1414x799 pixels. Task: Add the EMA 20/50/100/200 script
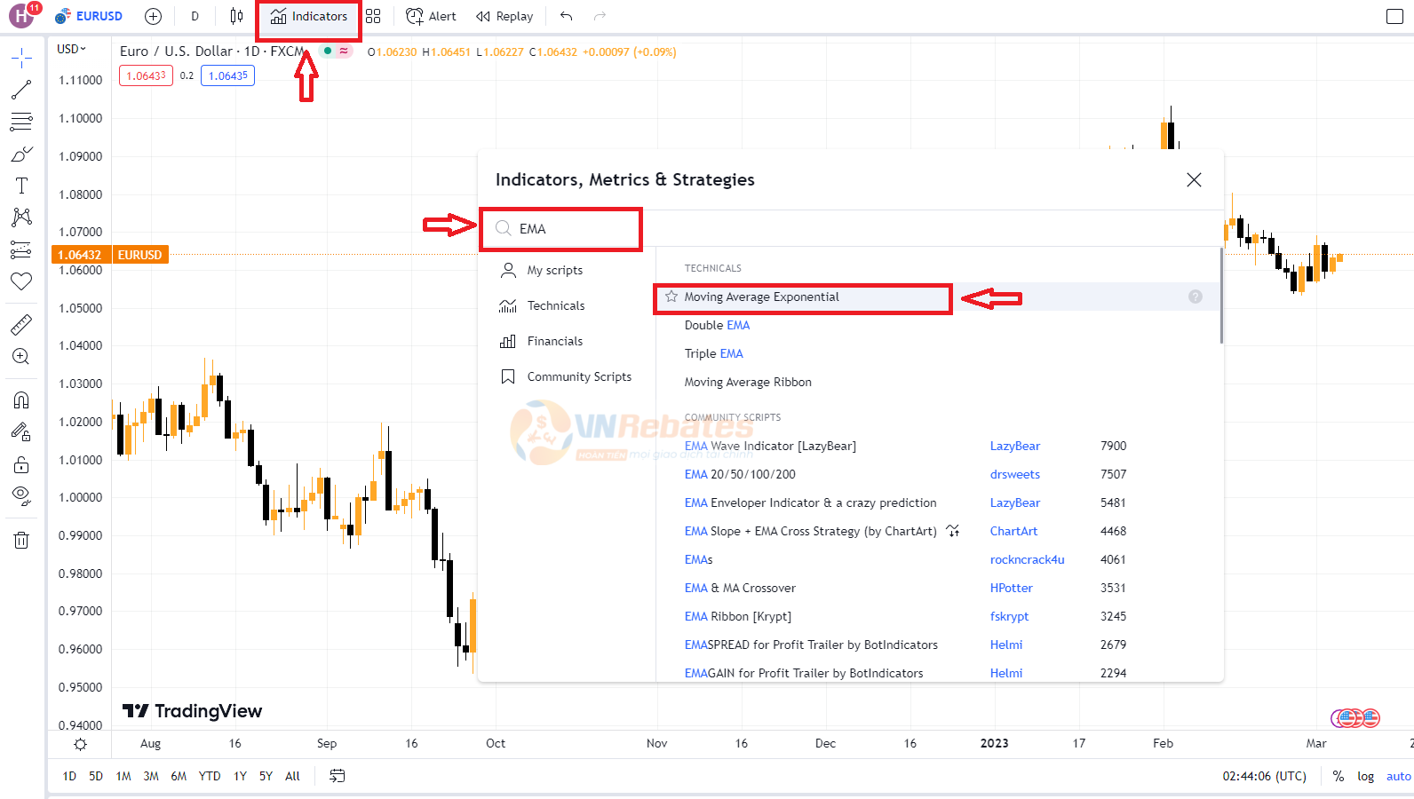click(x=740, y=474)
